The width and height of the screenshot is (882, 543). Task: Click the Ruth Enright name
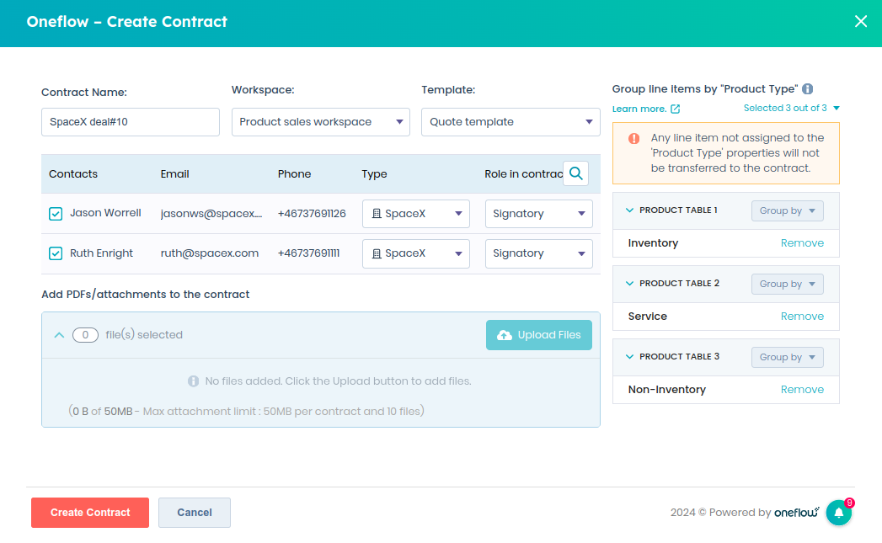point(101,253)
